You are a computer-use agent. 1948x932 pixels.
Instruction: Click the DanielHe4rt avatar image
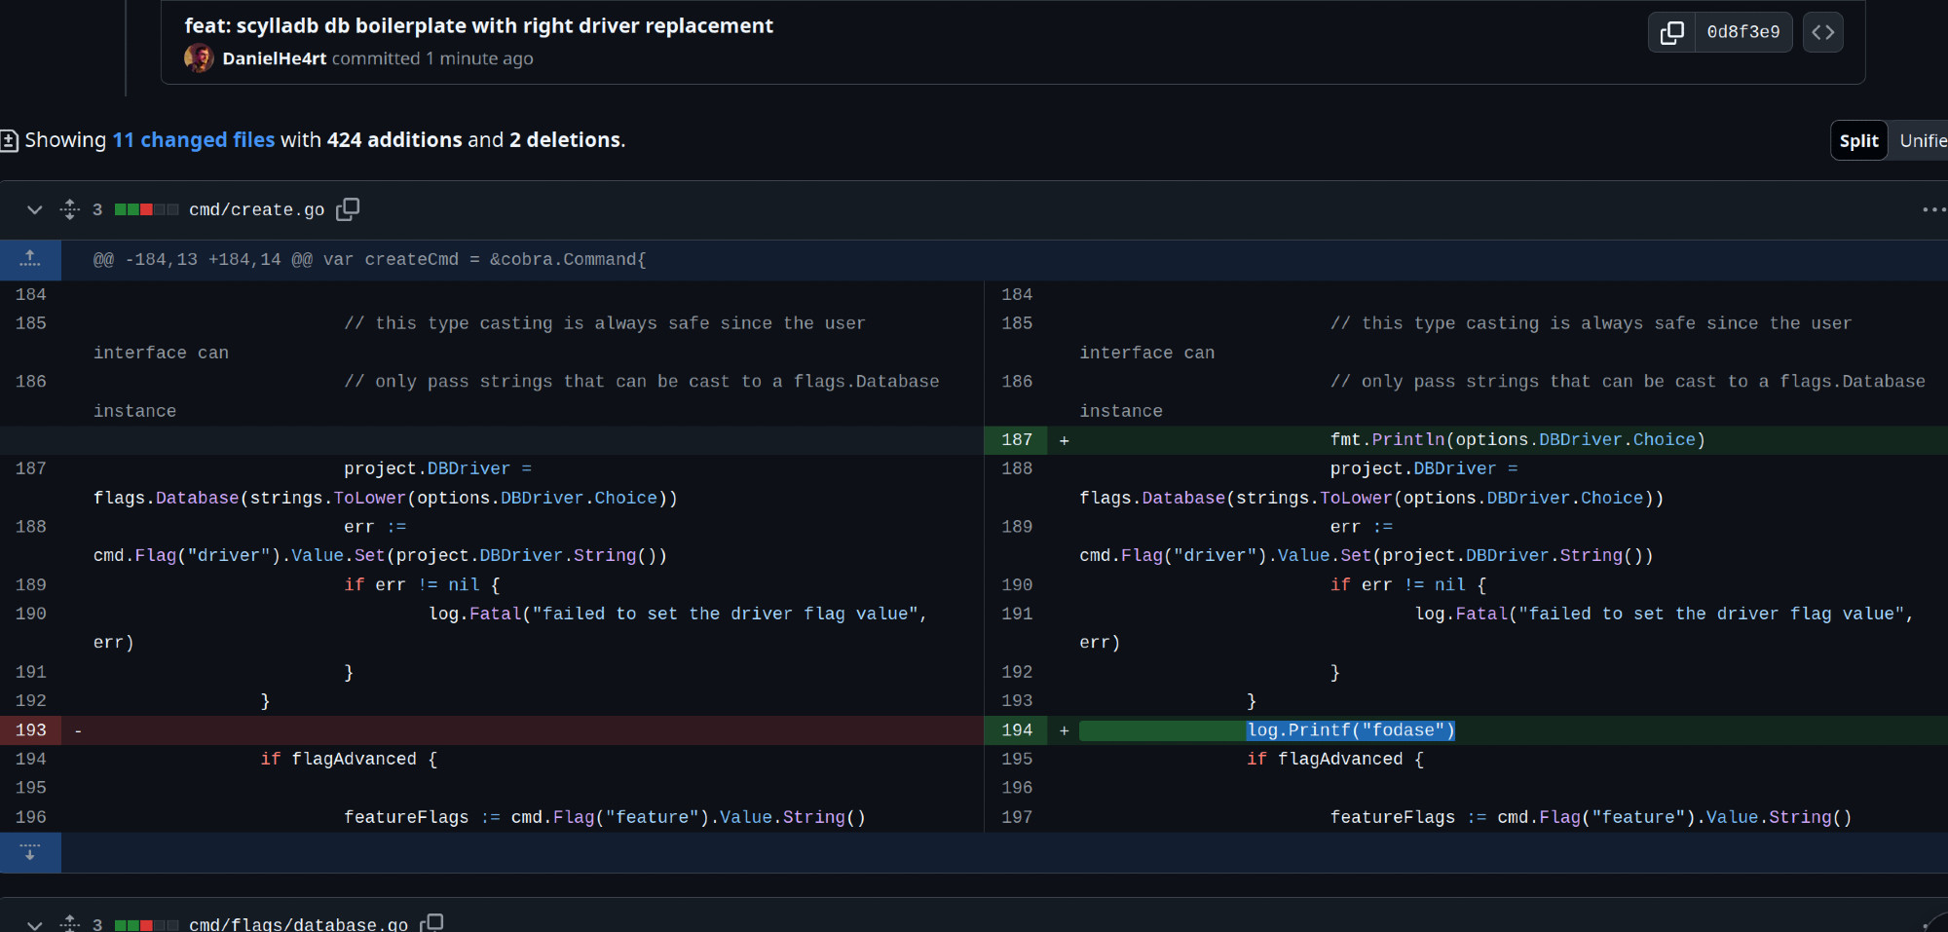click(x=199, y=58)
